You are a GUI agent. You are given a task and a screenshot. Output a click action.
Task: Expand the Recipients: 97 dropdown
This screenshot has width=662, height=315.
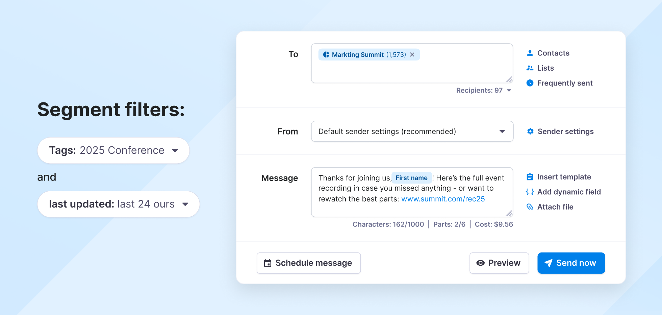point(484,90)
